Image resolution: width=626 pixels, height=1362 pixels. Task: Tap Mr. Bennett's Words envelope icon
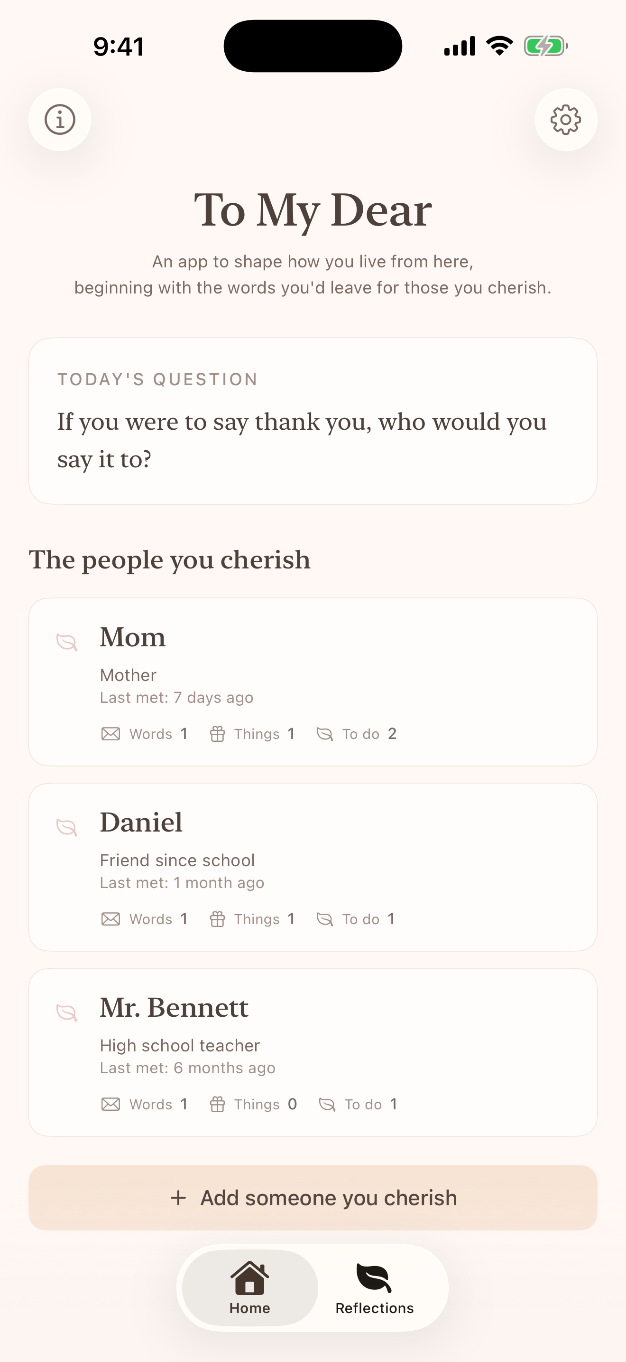(x=110, y=1104)
